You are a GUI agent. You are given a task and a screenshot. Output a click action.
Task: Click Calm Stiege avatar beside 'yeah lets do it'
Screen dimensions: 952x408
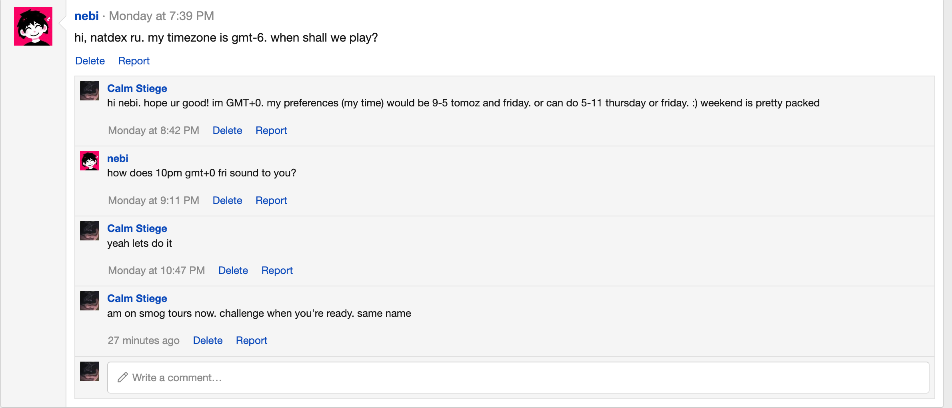point(90,231)
